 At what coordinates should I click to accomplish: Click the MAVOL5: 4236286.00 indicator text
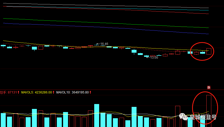pos(37,92)
